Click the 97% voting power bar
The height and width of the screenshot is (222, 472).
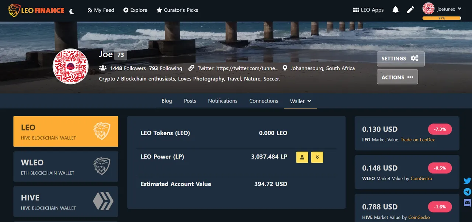[442, 18]
